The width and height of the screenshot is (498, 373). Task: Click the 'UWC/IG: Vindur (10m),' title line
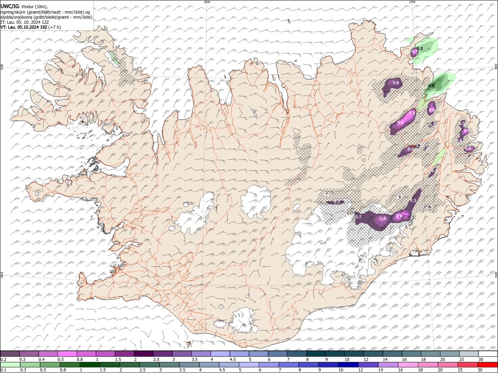point(24,7)
